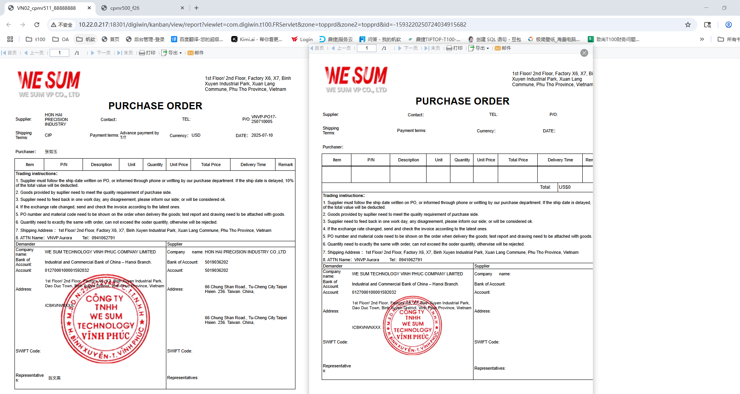
Task: Click page number field in popup report toolbar
Action: pos(367,48)
